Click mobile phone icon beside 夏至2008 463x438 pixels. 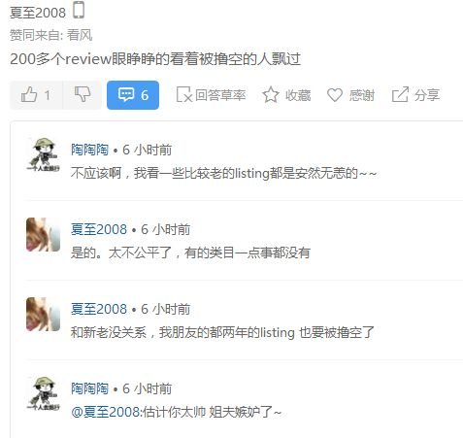tap(79, 10)
